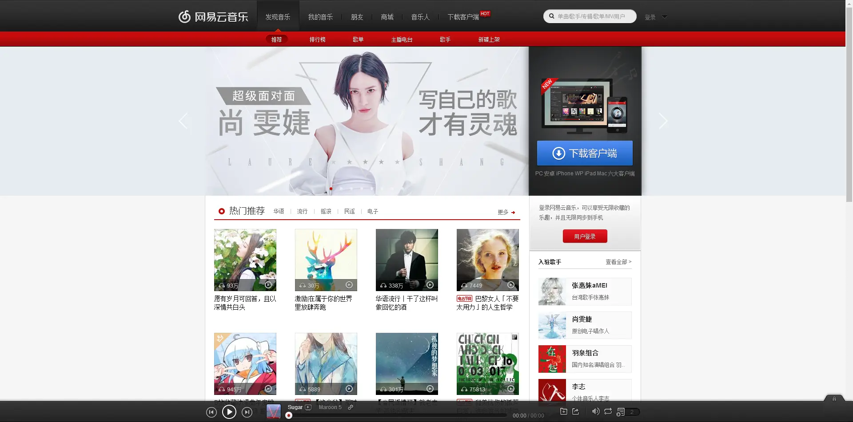This screenshot has height=422, width=853.
Task: Expand the 登录 dropdown arrow
Action: (x=665, y=17)
